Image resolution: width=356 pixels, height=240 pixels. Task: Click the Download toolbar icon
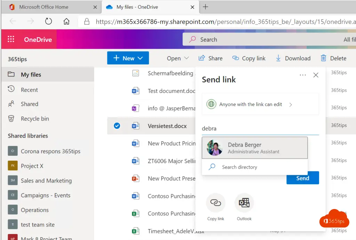pyautogui.click(x=278, y=58)
